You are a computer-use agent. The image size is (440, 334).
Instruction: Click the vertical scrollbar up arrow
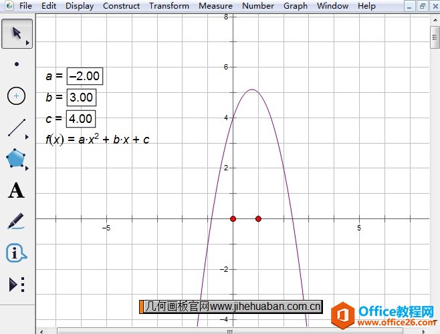click(435, 20)
